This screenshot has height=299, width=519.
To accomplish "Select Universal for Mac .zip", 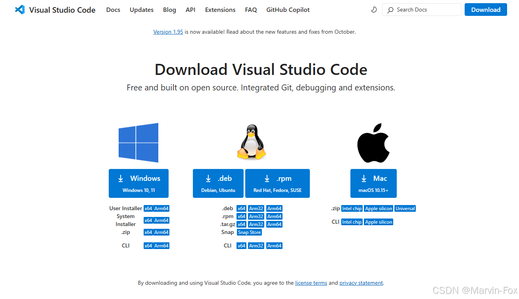I will click(x=405, y=209).
